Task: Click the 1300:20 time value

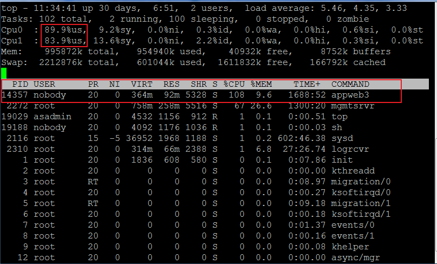Action: (307, 106)
